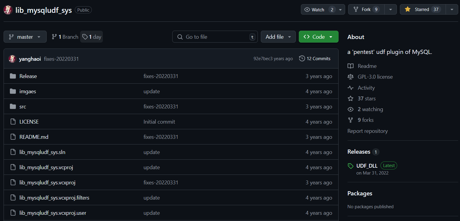Open the Activity link
The height and width of the screenshot is (221, 460).
[366, 88]
